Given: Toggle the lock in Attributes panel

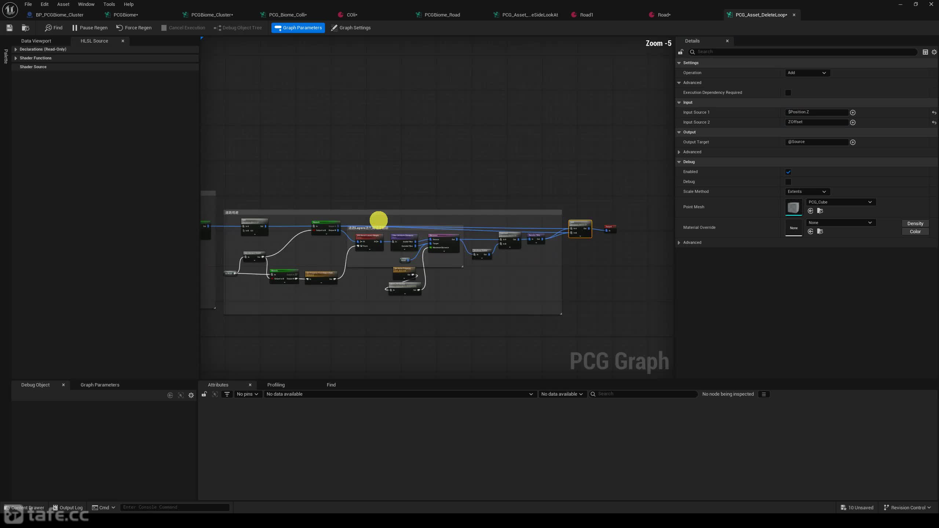Looking at the screenshot, I should pyautogui.click(x=204, y=394).
